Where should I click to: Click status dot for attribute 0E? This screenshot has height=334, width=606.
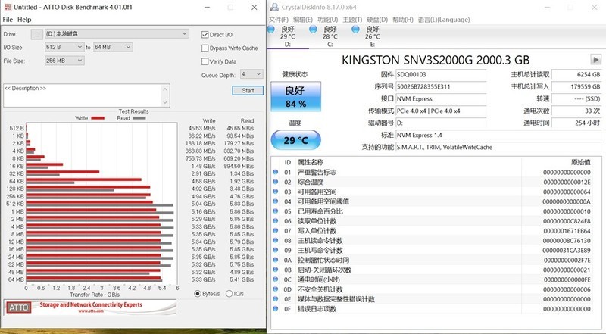(x=275, y=299)
